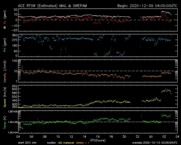Click the 12 hour tick label
Viewport: 181px width, 145px height.
tap(71, 137)
